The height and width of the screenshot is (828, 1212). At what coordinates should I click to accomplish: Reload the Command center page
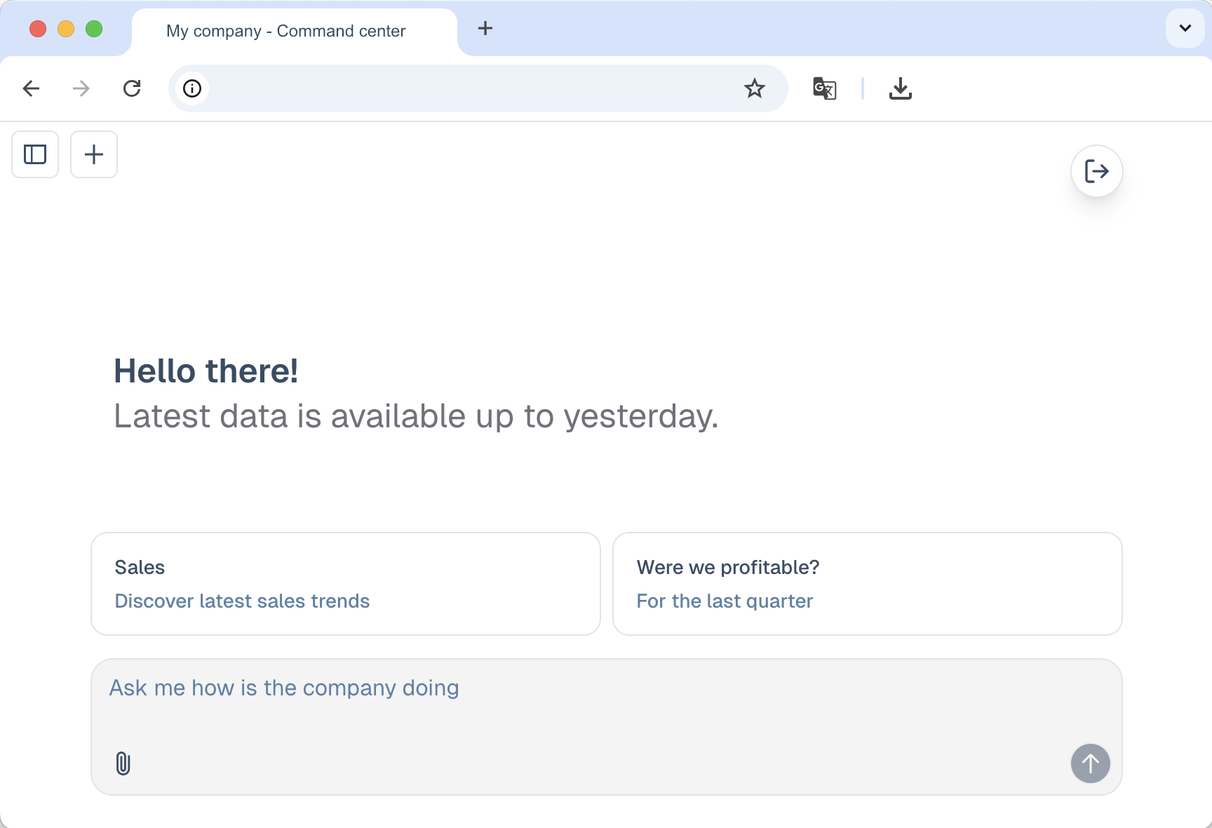click(x=132, y=88)
